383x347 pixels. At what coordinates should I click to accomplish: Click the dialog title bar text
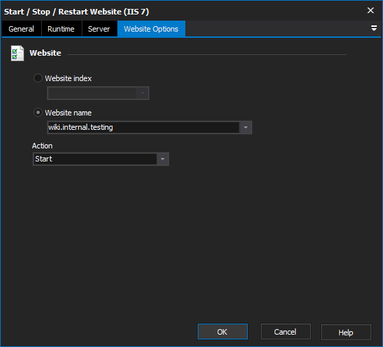click(76, 12)
